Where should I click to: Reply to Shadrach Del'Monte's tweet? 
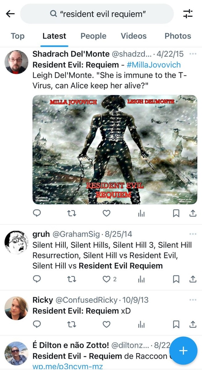(37, 213)
